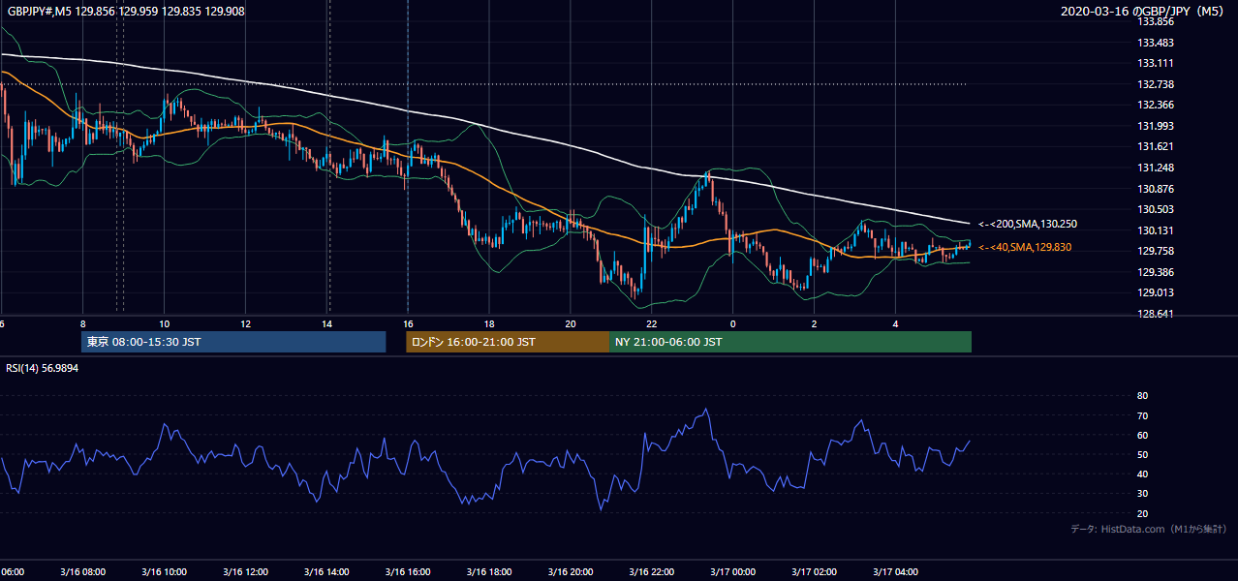
Task: Click RSI scale value 50
Action: click(x=1142, y=454)
